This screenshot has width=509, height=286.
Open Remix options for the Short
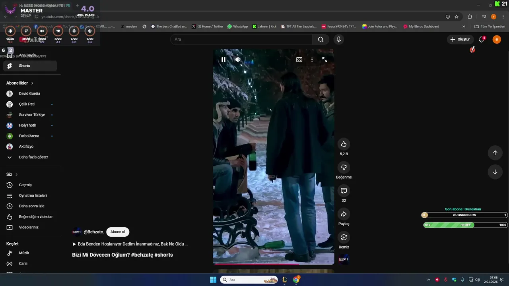point(344,237)
